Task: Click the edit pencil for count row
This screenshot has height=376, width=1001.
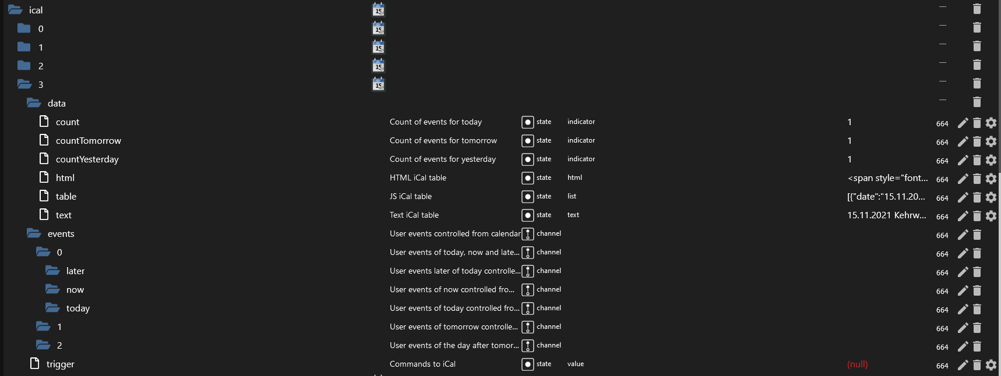Action: pyautogui.click(x=963, y=123)
